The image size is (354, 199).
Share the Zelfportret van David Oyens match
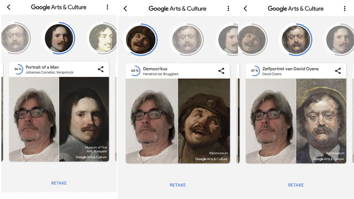[x=338, y=71]
